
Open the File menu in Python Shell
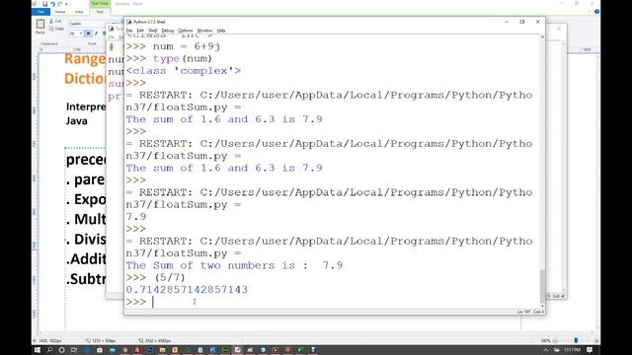(129, 31)
